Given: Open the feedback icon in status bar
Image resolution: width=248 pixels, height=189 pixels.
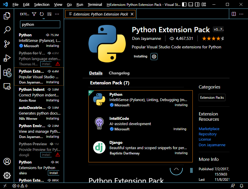Looking at the screenshot, I should point(233,186).
